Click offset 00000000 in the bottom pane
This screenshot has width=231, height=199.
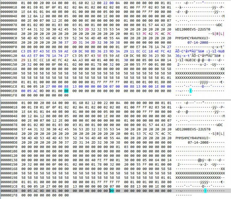tap(9, 103)
